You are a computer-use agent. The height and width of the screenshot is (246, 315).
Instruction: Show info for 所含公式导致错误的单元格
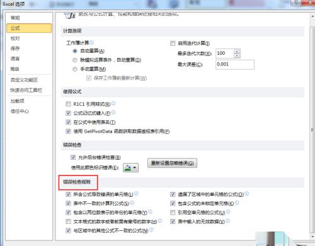click(136, 194)
